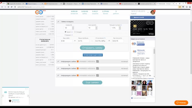Expand Информация о займе #19456031
The width and height of the screenshot is (192, 108).
[92, 61]
